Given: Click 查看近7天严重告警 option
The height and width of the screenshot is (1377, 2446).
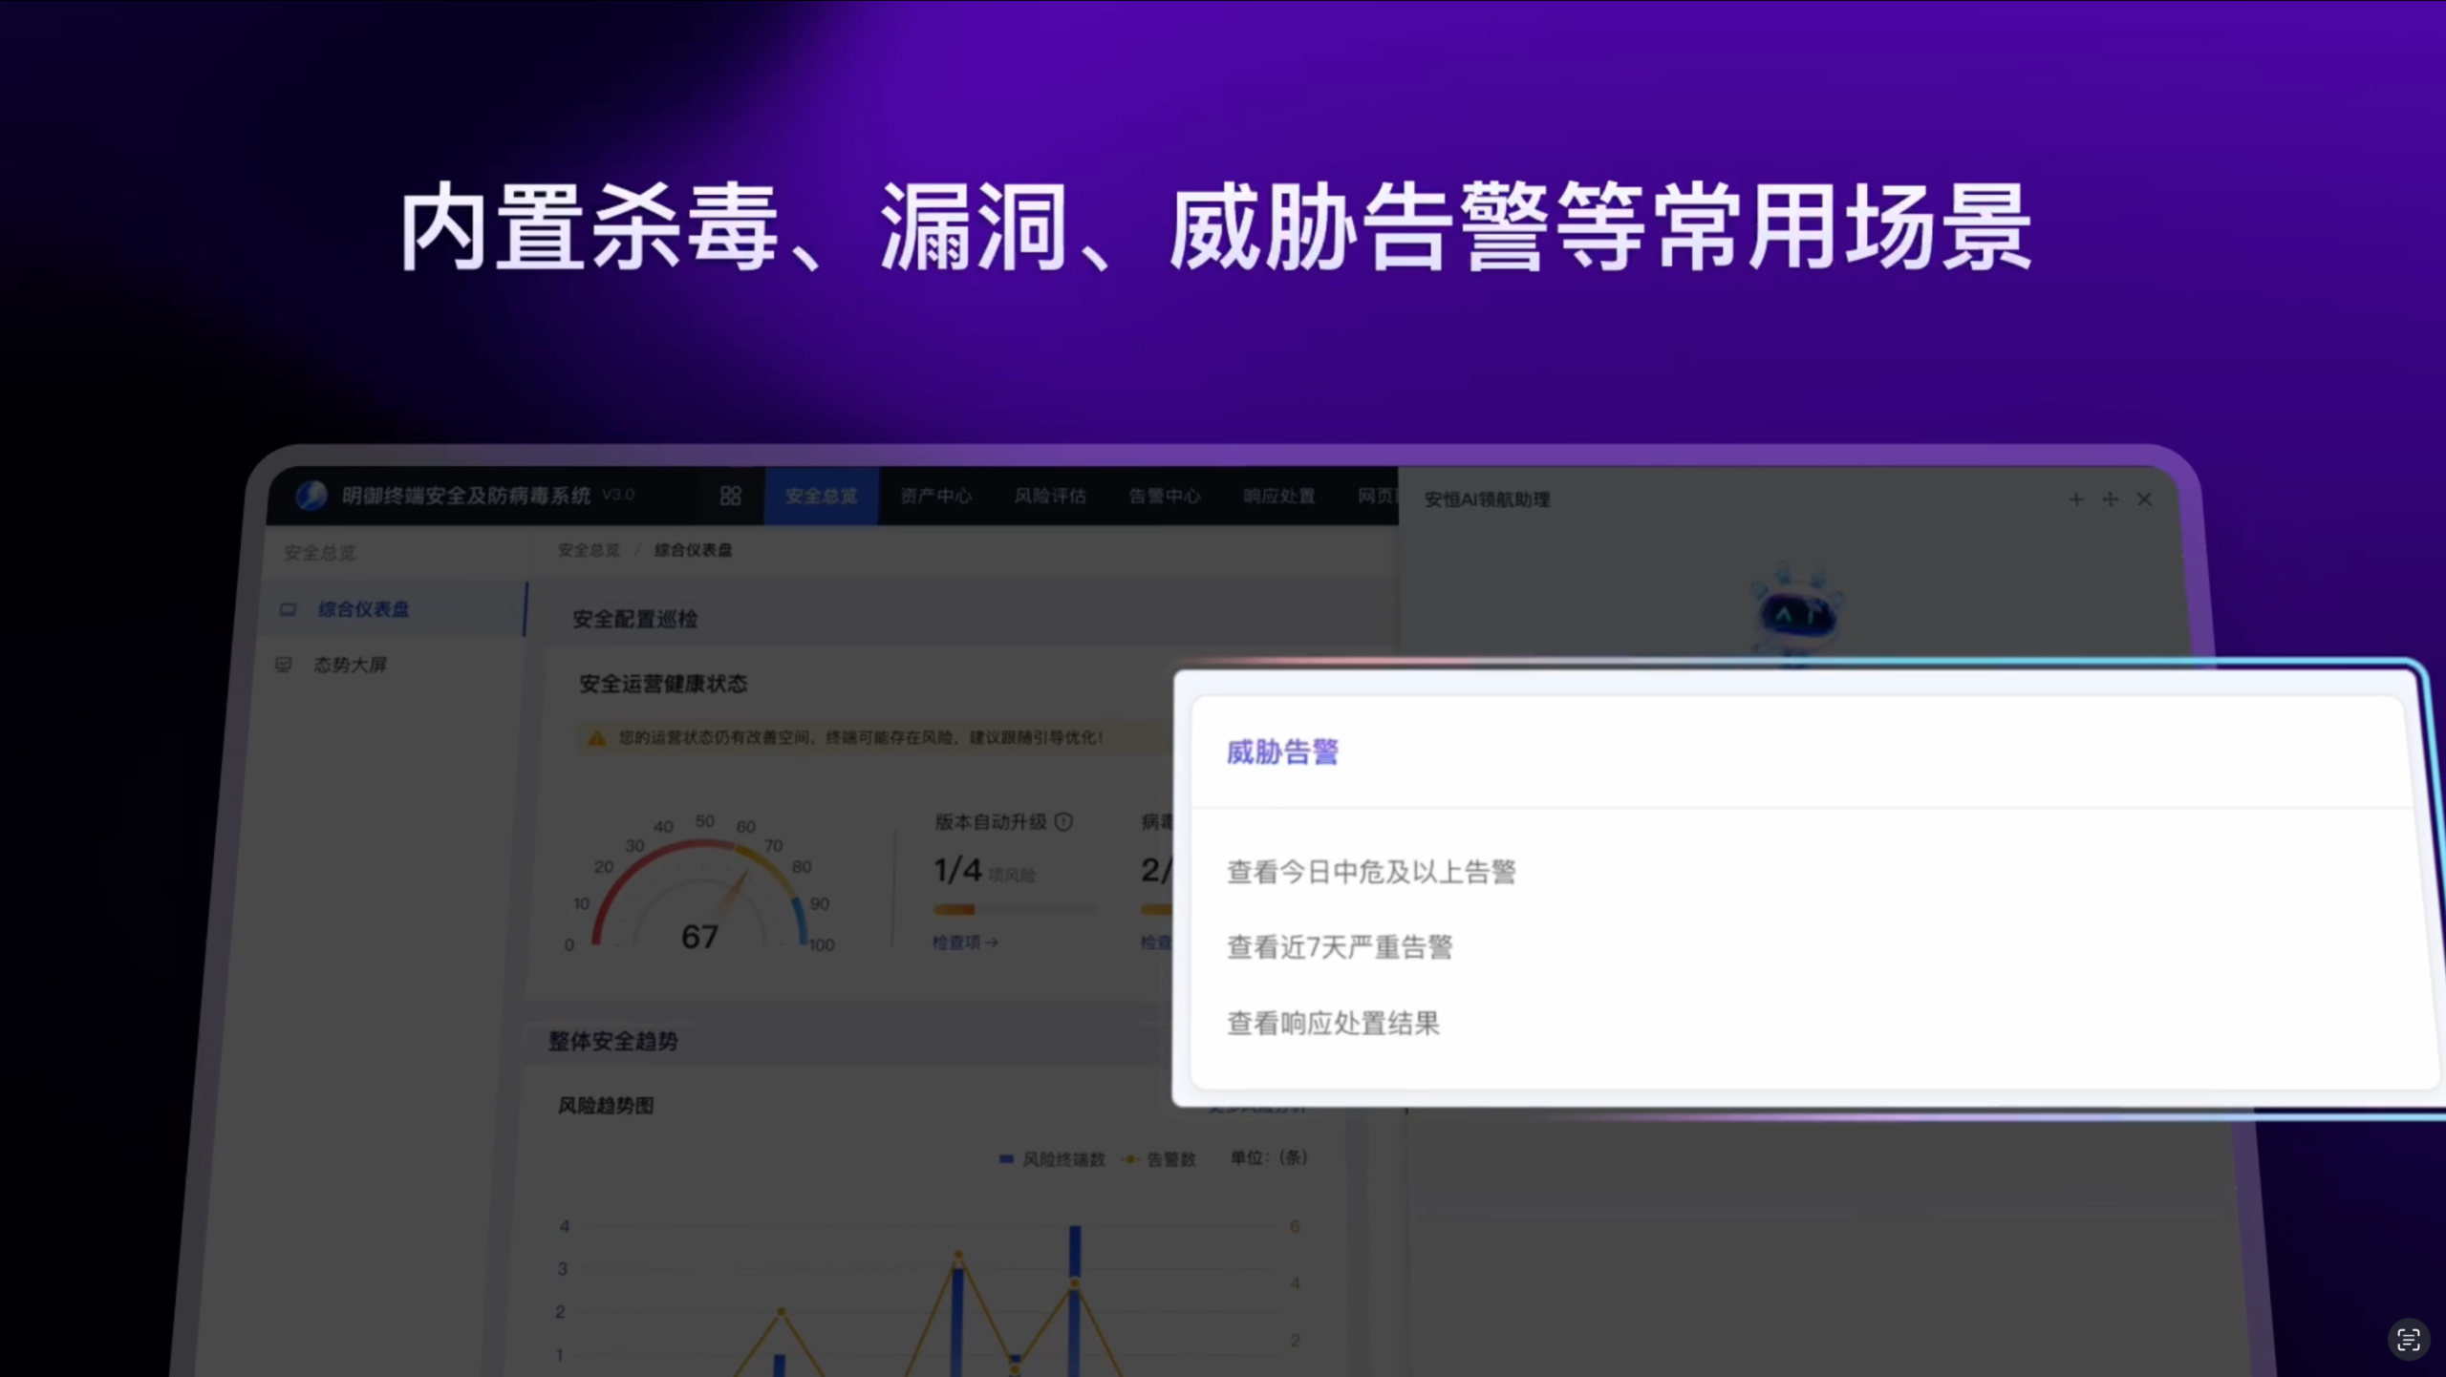Looking at the screenshot, I should pos(1340,947).
